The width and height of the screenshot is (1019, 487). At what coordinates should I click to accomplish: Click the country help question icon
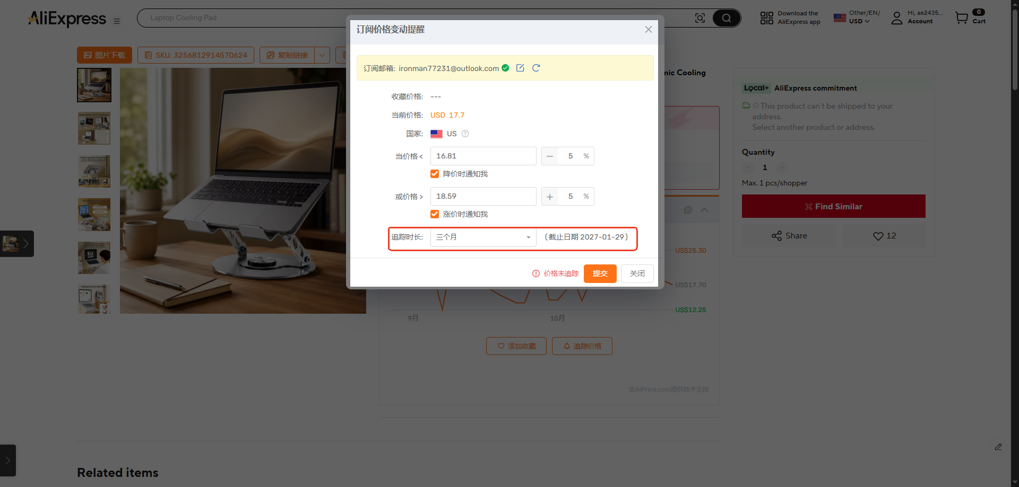tap(465, 134)
